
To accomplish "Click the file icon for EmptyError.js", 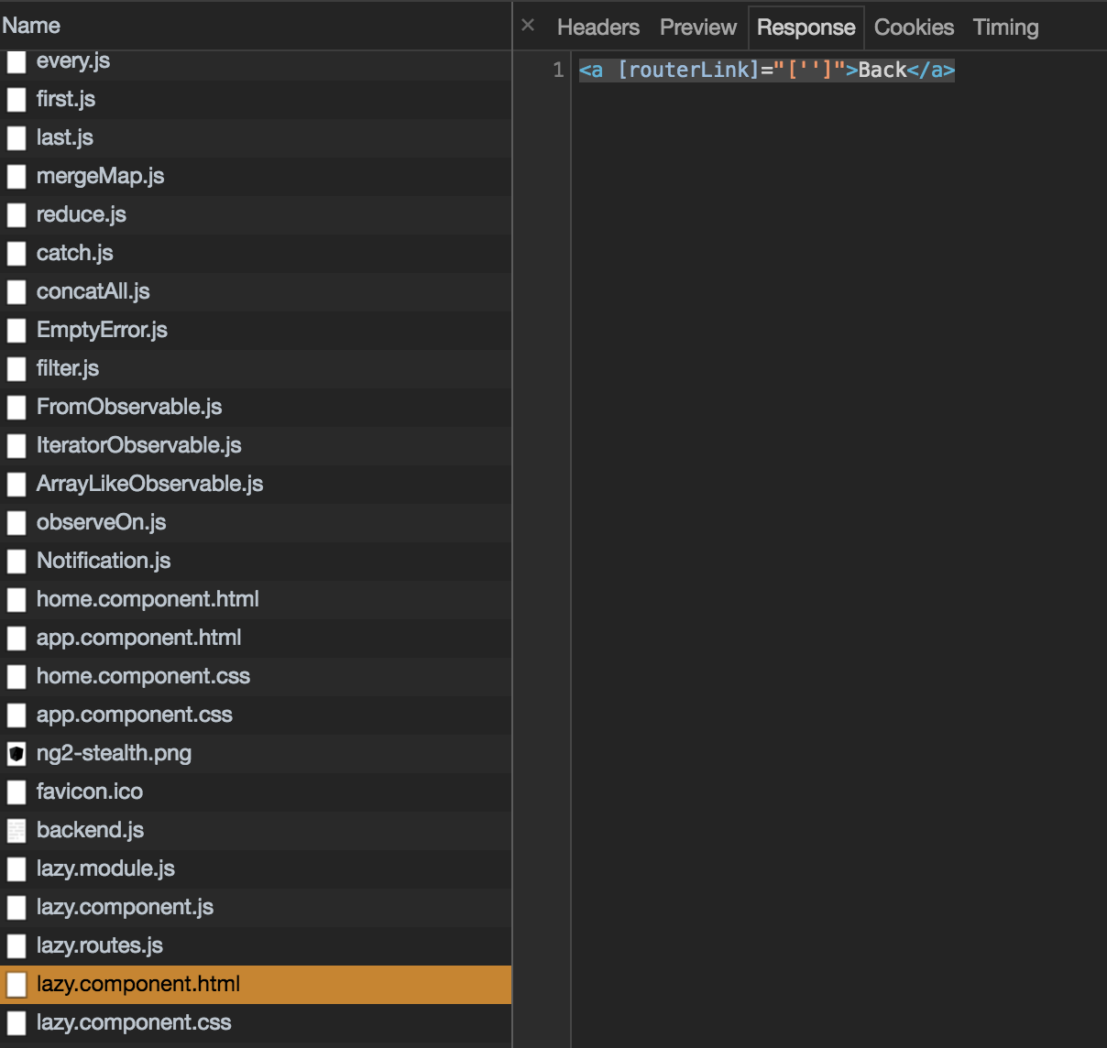I will [16, 331].
